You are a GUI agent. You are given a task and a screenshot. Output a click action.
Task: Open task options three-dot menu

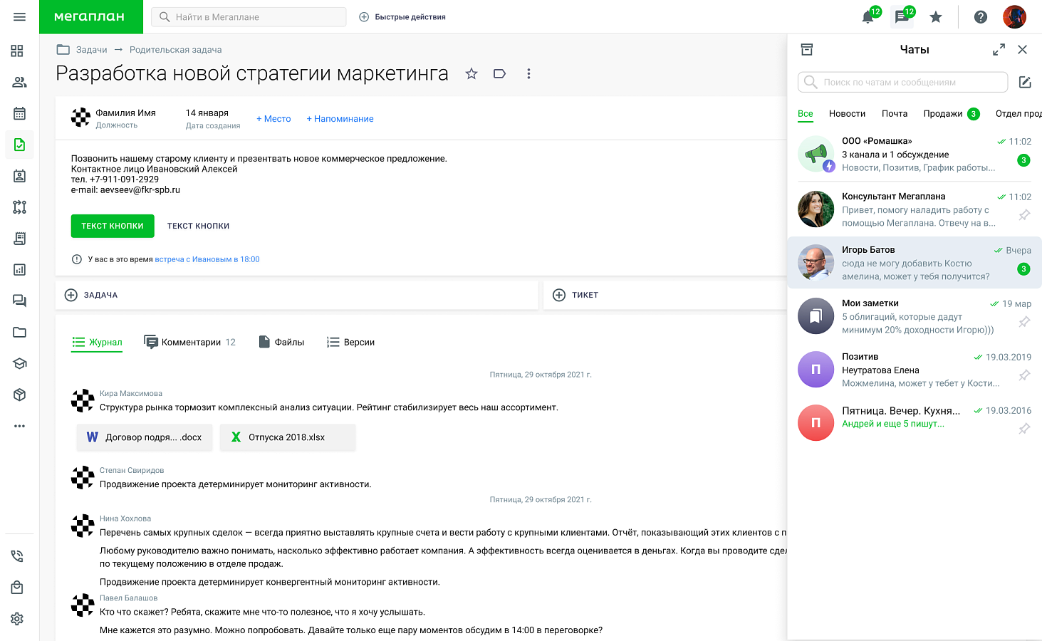[x=528, y=73]
